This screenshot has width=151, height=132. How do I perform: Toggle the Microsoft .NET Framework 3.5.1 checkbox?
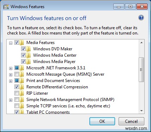point(17,68)
